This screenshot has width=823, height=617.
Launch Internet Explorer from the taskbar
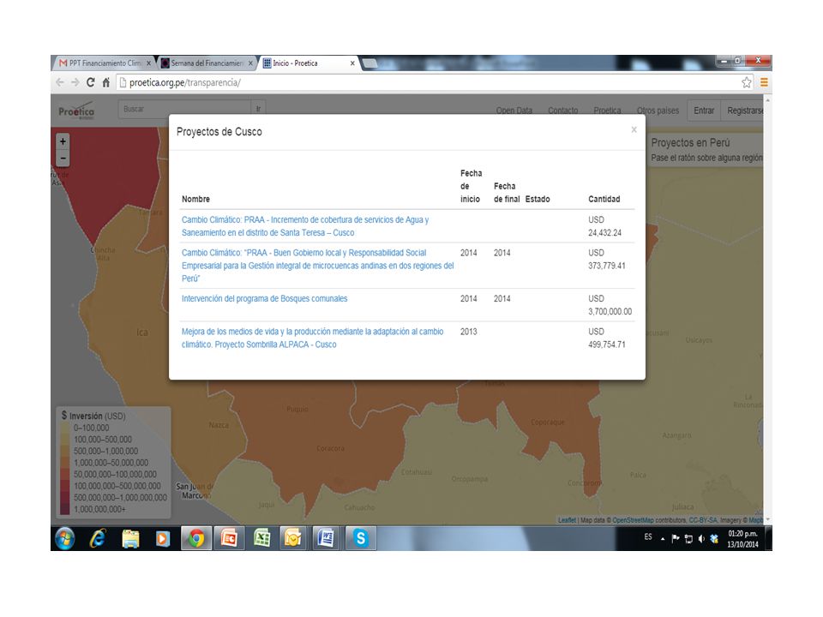(x=98, y=538)
